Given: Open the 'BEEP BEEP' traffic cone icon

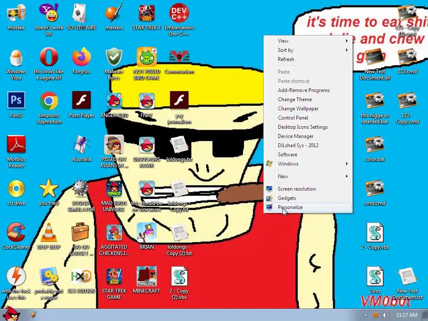Looking at the screenshot, I should pyautogui.click(x=48, y=232).
